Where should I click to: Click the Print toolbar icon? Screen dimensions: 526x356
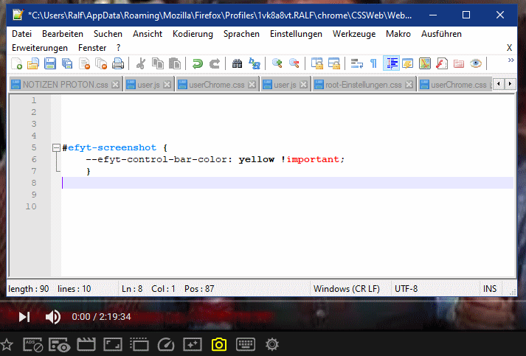[x=117, y=64]
